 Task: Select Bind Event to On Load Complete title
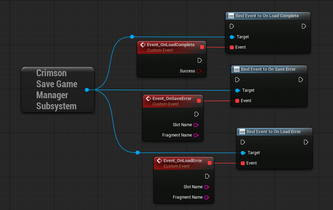click(267, 16)
